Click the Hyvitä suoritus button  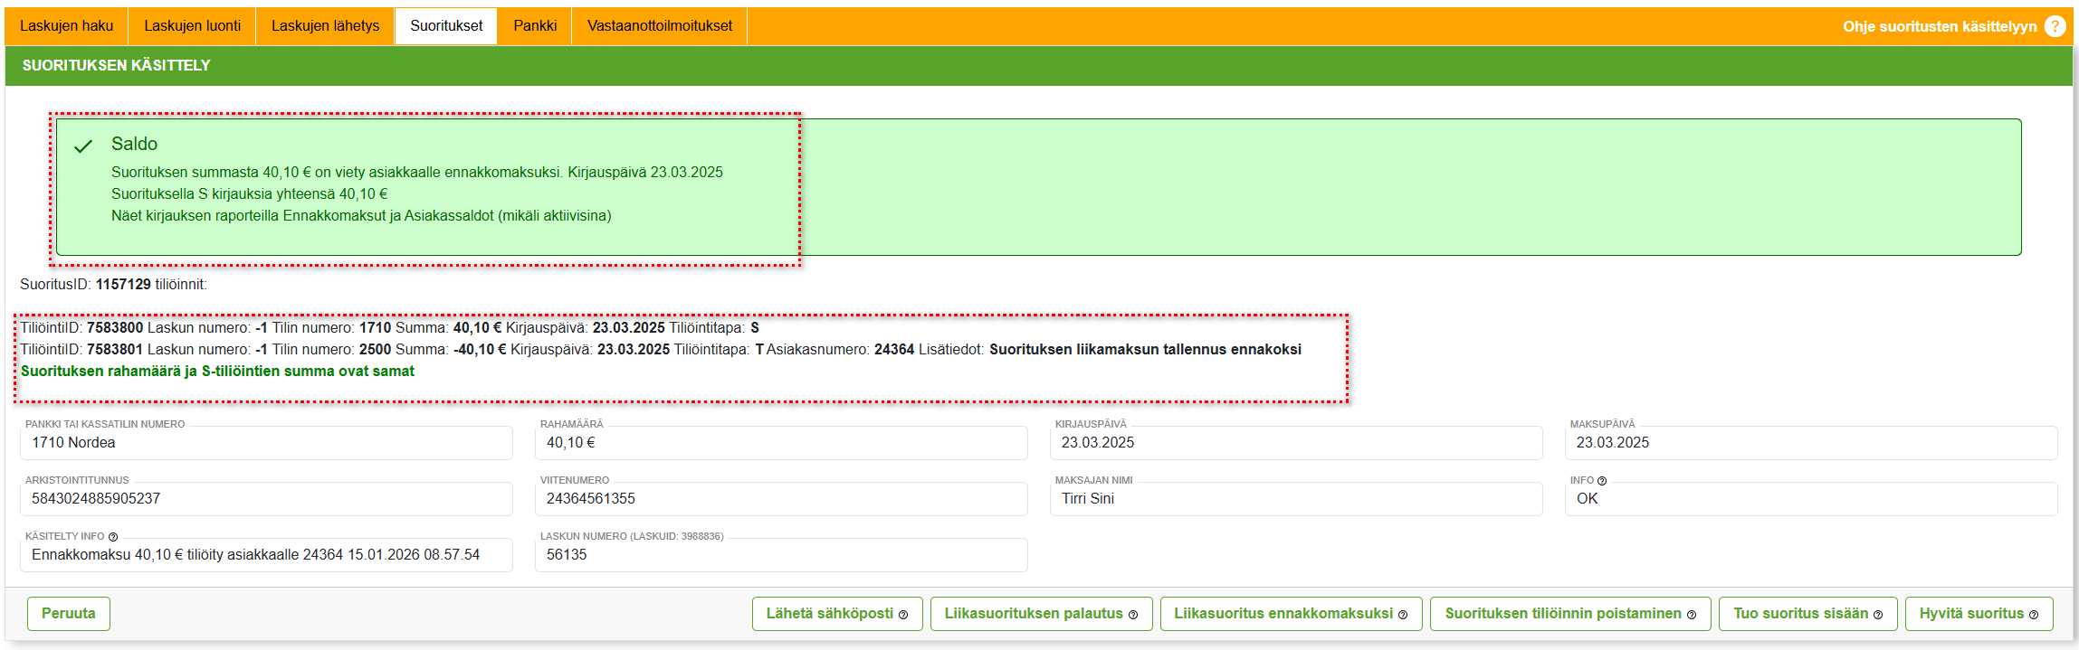click(x=1979, y=613)
